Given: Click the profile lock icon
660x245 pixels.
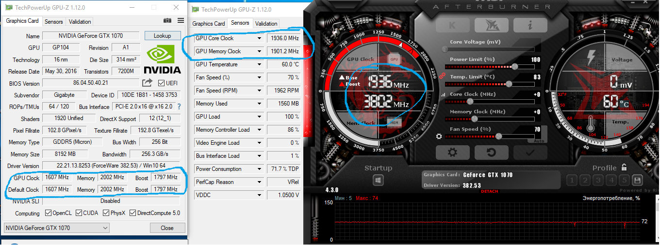Looking at the screenshot, I should tap(624, 168).
